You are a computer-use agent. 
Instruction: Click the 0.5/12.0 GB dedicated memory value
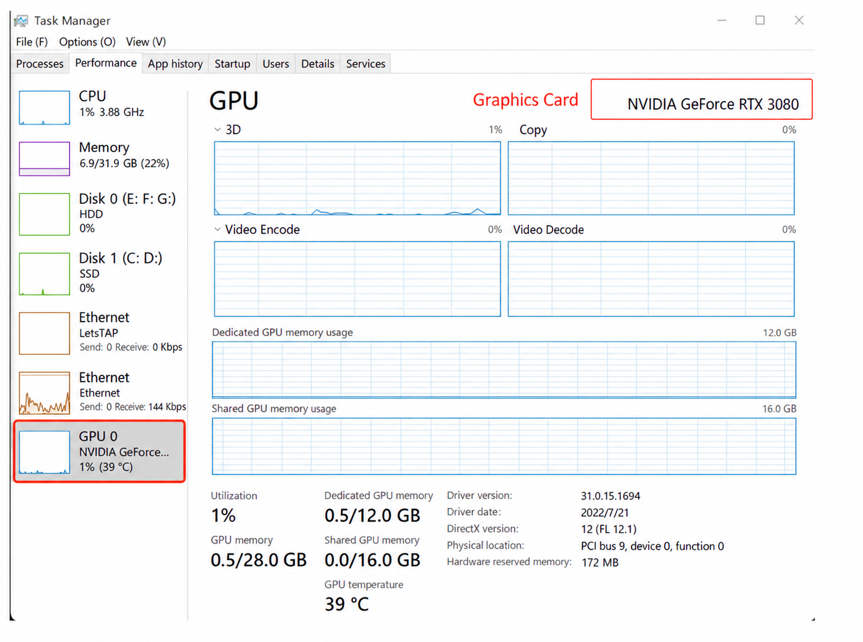pos(372,516)
